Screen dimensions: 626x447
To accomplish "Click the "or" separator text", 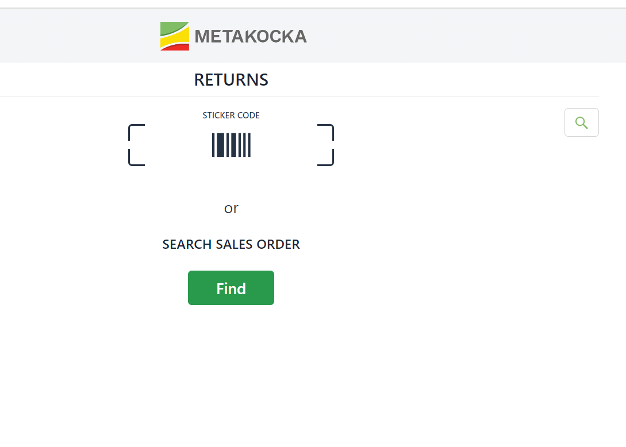I will click(x=231, y=208).
